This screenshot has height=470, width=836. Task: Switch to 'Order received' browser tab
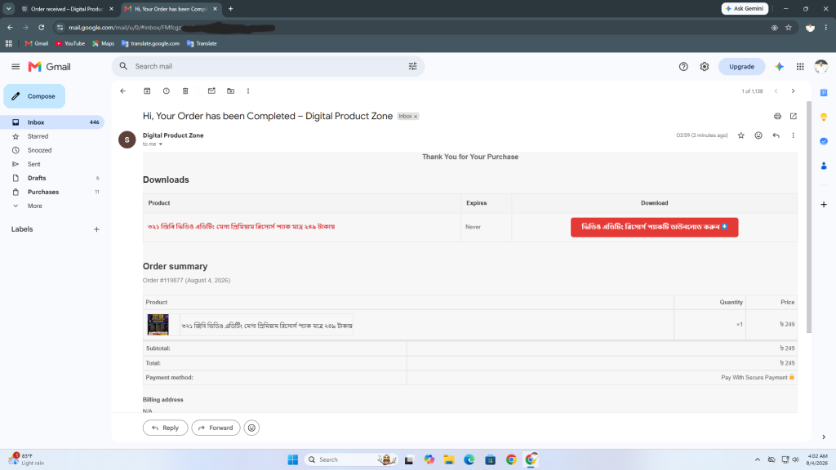(67, 9)
